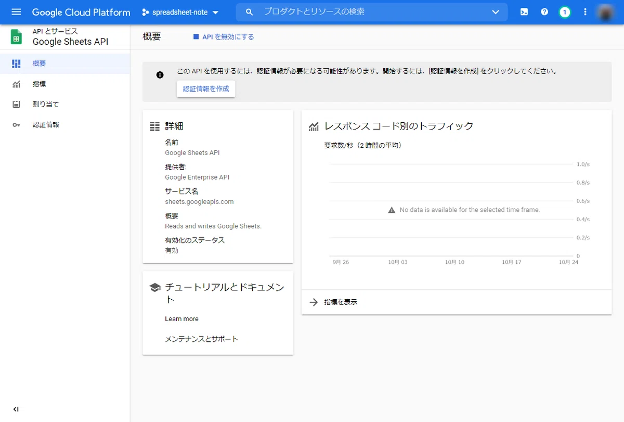Open the three-dot settings menu
This screenshot has width=624, height=422.
(586, 12)
